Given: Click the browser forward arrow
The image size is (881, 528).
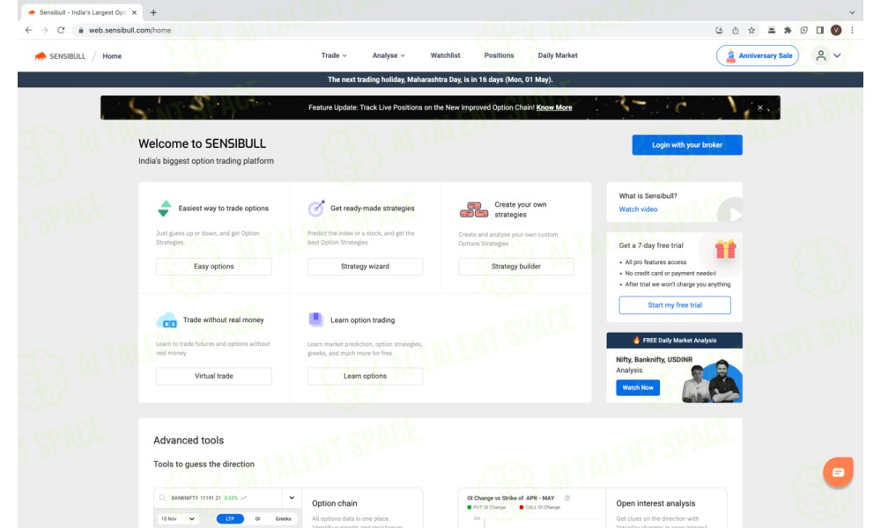Looking at the screenshot, I should [x=45, y=30].
